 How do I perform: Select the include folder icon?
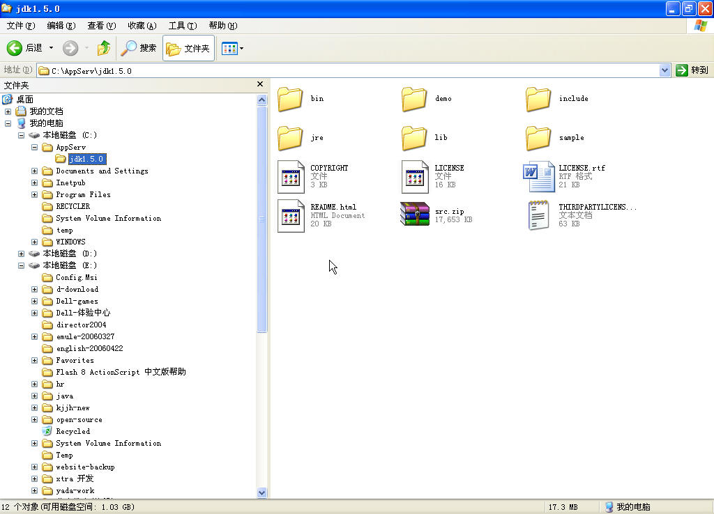tap(538, 99)
